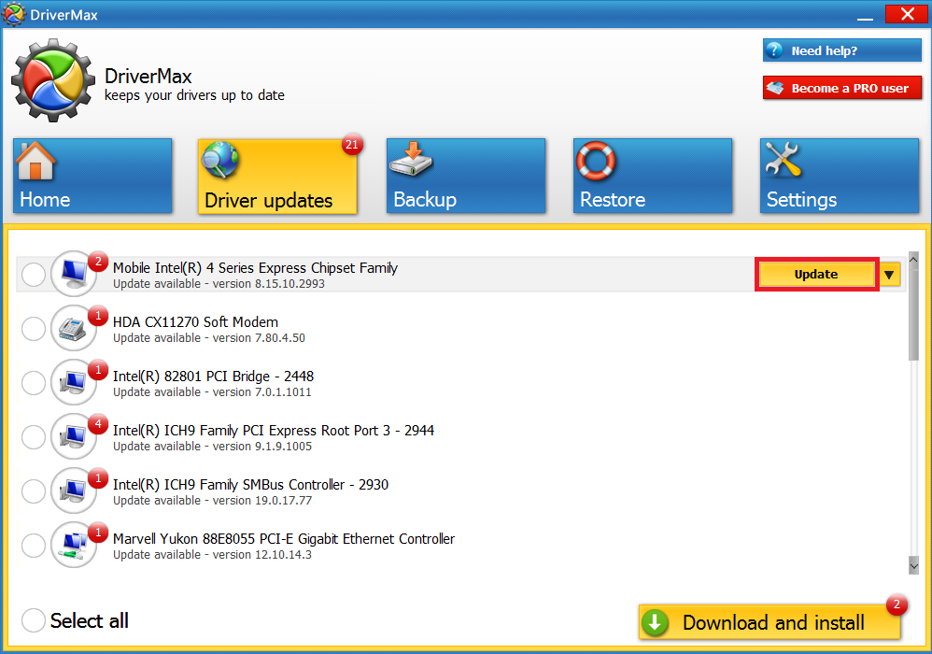Select HDA CX11270 Soft Modem radio
The width and height of the screenshot is (932, 654).
pos(34,328)
